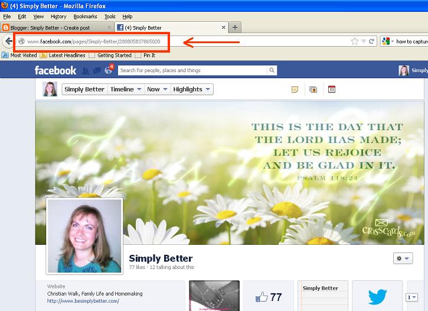The width and height of the screenshot is (428, 311).
Task: Click the small page avatar beside Simply Better button
Action: (x=50, y=89)
